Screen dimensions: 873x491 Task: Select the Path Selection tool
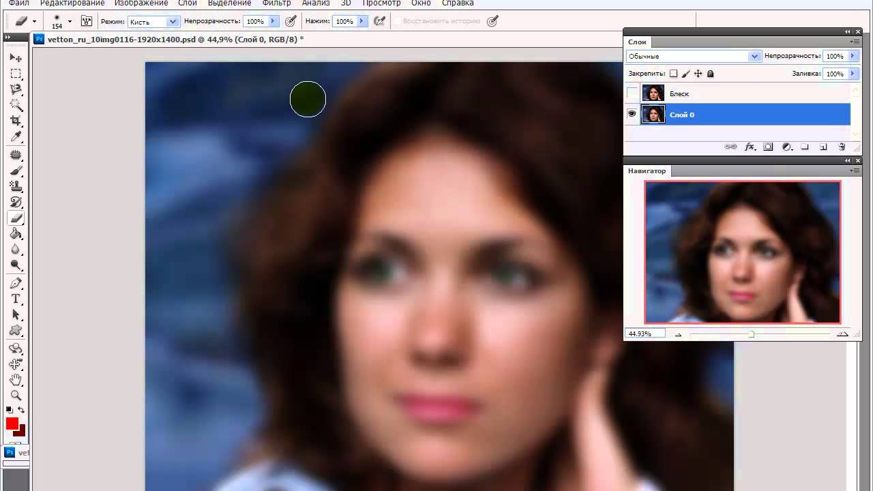pos(16,315)
